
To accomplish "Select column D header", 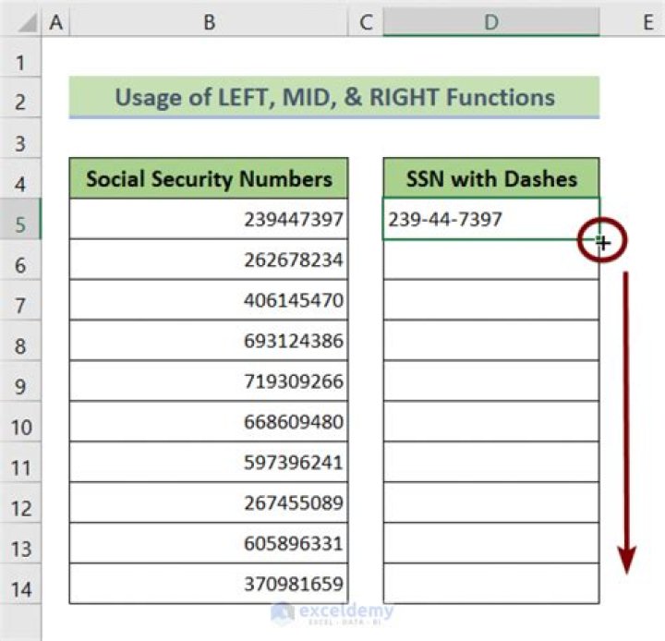I will [x=490, y=22].
